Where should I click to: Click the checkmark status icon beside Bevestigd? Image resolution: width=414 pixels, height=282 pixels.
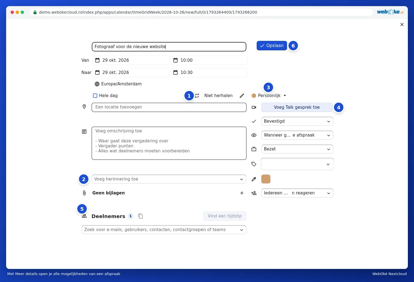[254, 121]
